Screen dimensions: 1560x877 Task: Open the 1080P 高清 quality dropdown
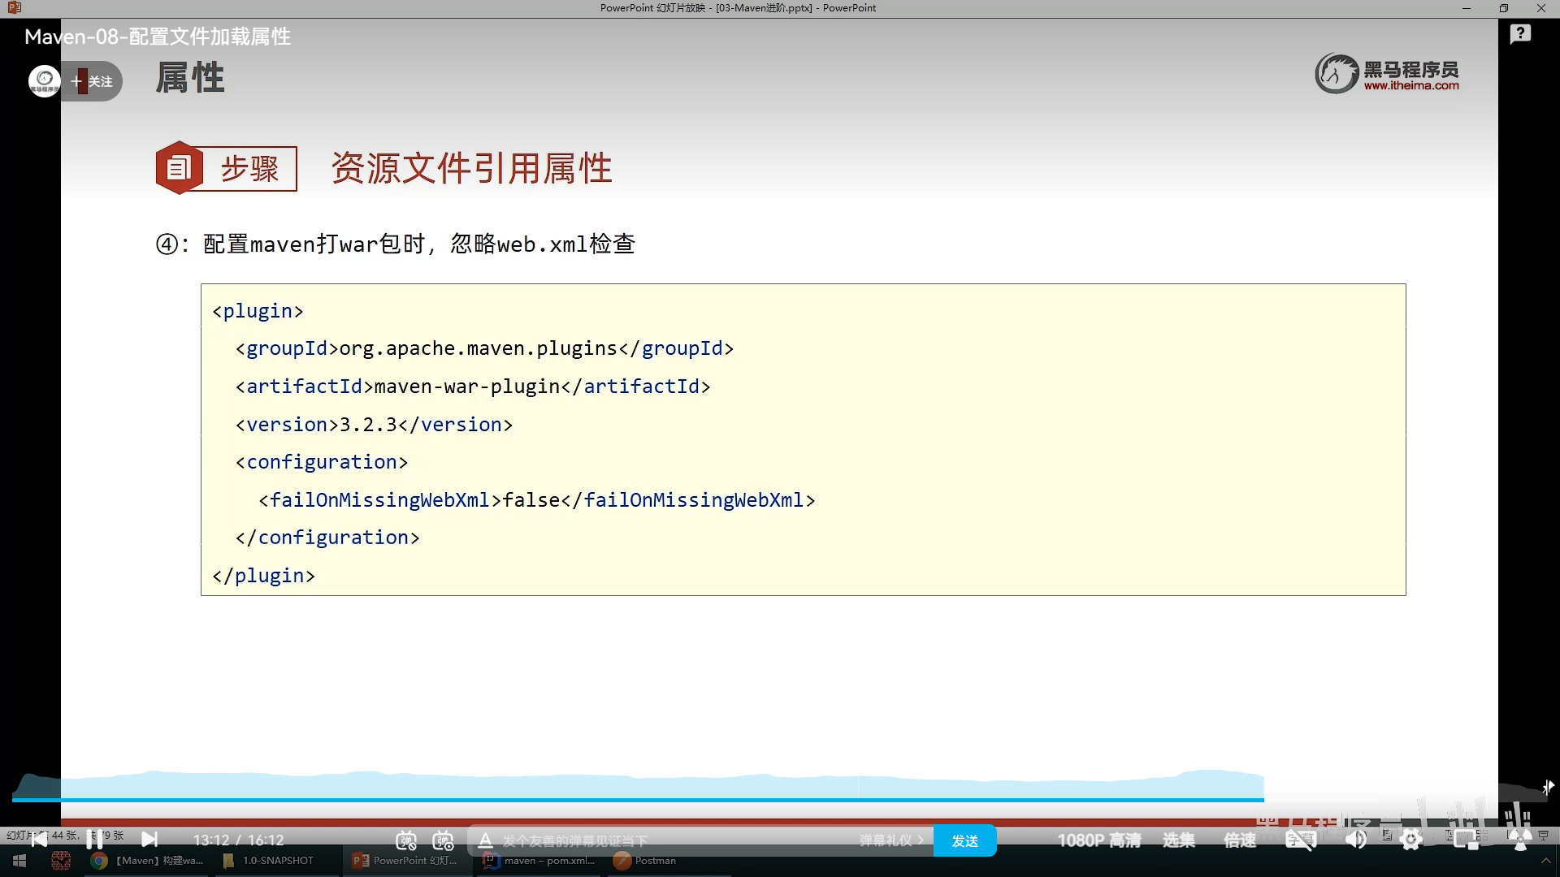click(x=1098, y=840)
